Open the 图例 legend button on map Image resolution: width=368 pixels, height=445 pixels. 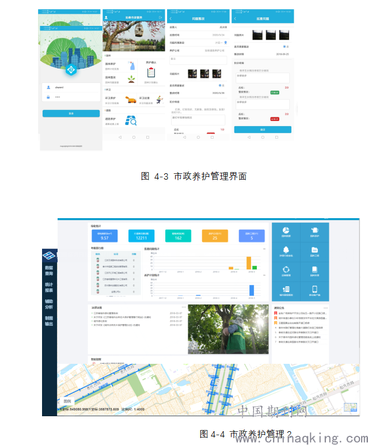(67, 401)
